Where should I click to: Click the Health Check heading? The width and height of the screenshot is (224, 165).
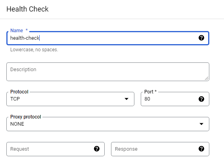(27, 9)
